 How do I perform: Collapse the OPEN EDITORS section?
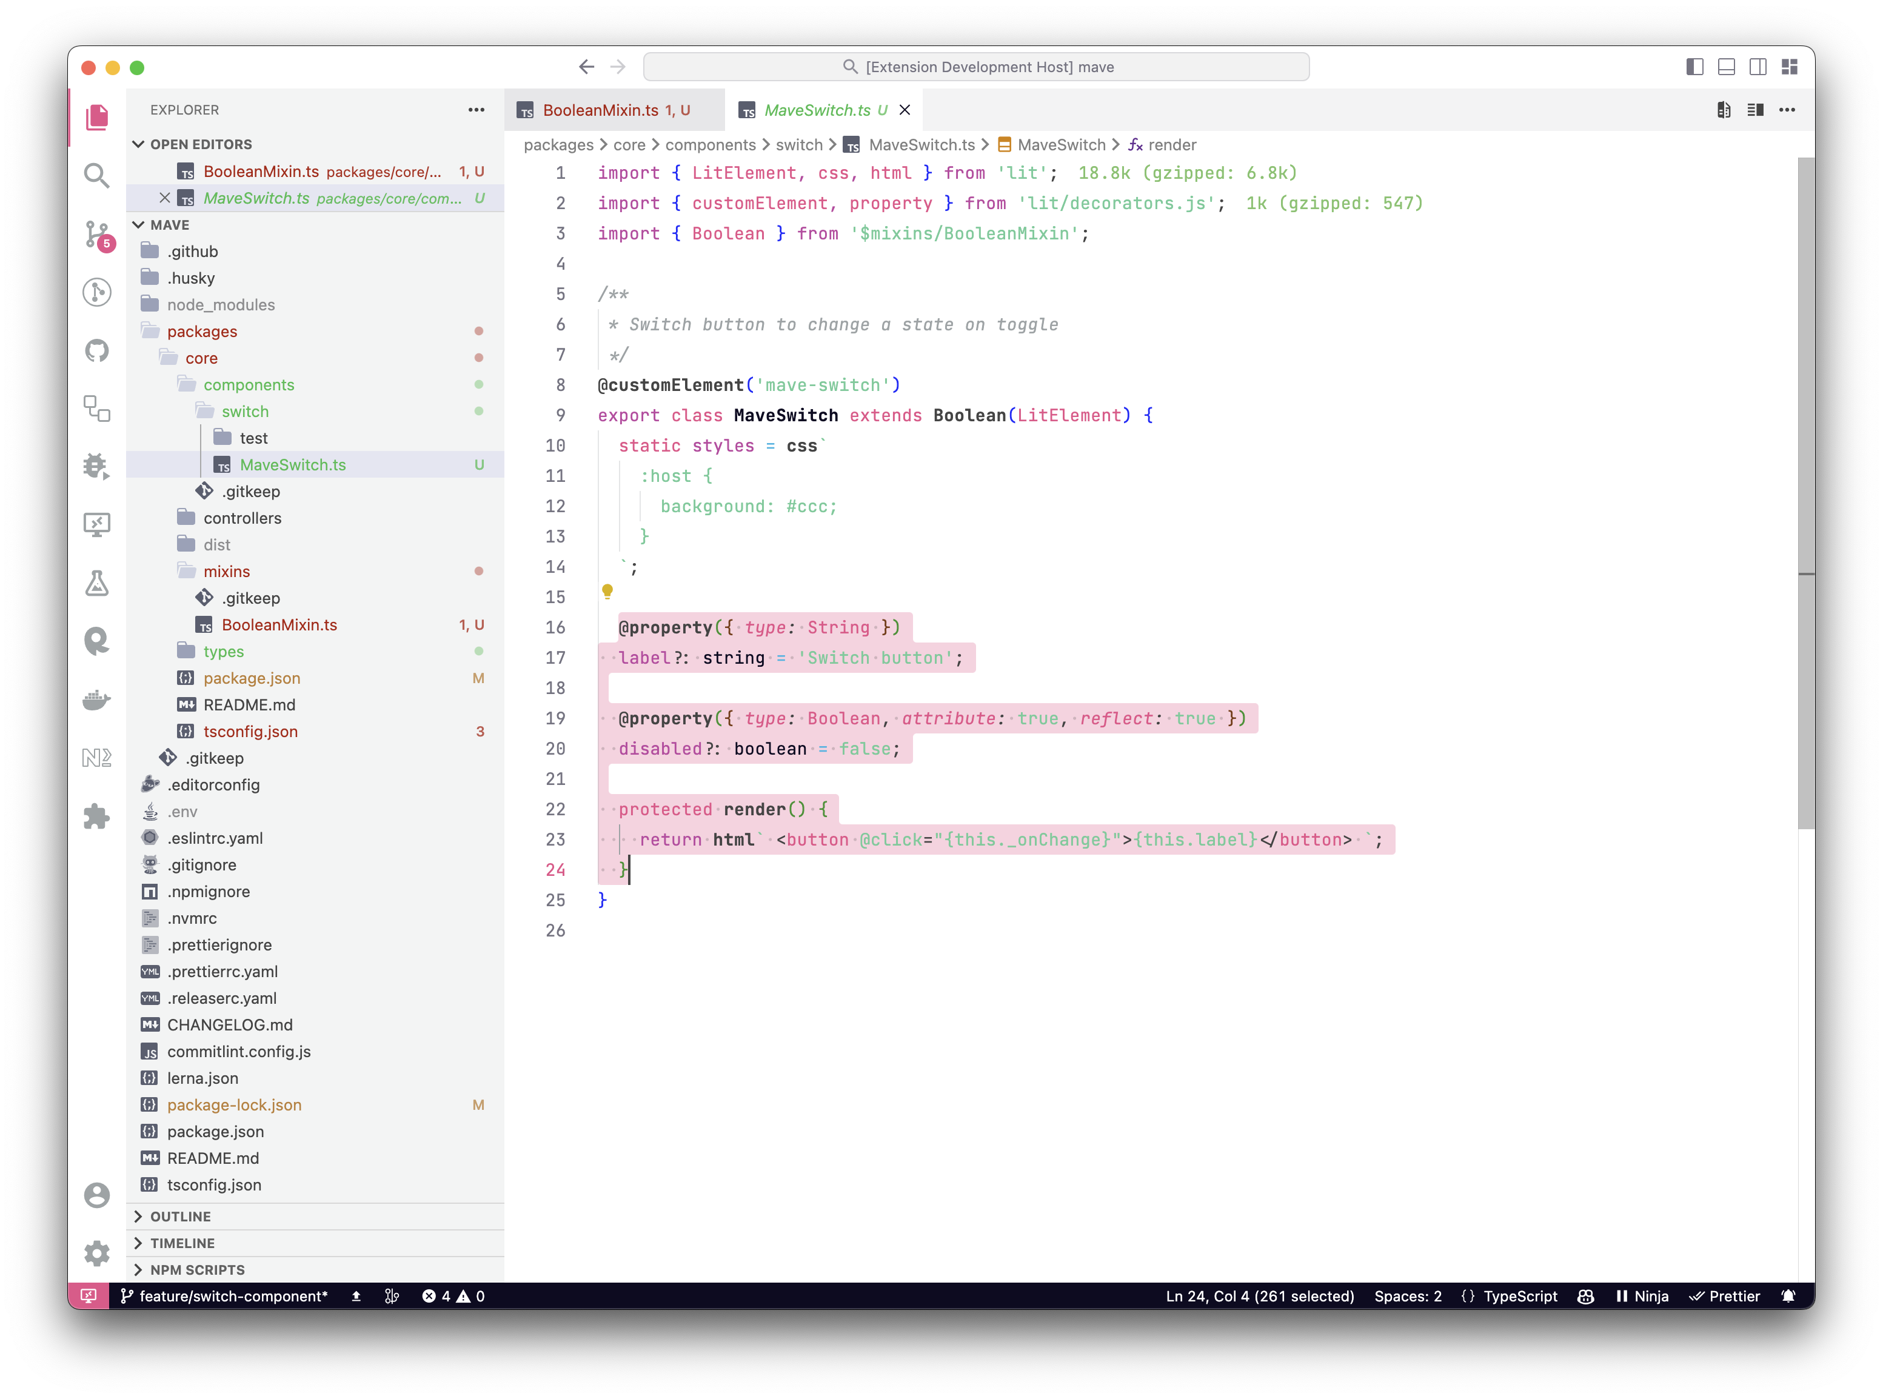point(315,144)
